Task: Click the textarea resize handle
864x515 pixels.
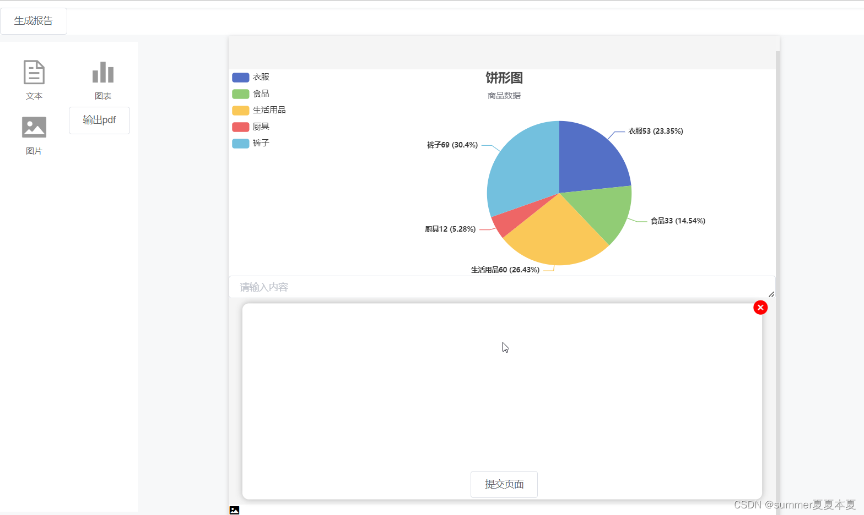Action: (x=771, y=294)
